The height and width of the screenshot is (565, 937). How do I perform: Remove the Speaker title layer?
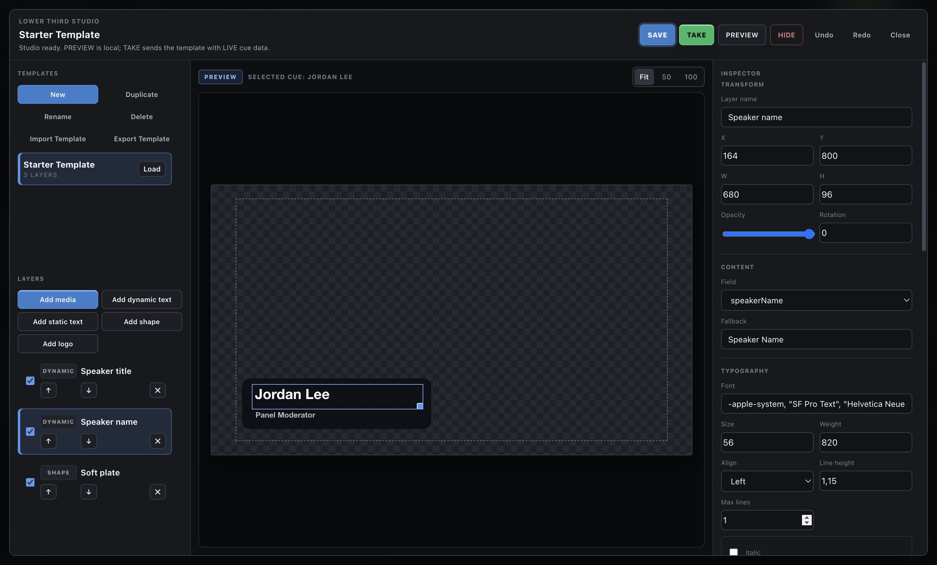(x=158, y=390)
